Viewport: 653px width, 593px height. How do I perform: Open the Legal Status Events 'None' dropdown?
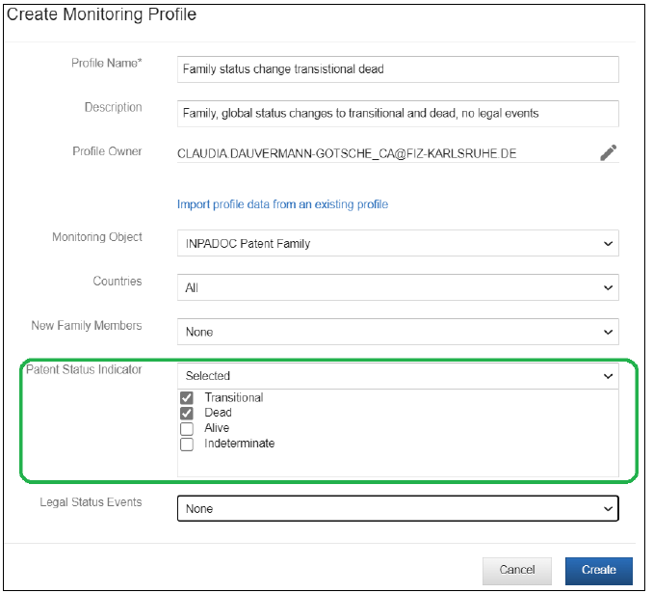(x=398, y=509)
